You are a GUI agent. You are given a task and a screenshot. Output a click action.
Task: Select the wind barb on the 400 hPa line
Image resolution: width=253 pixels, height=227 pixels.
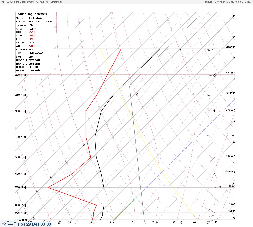(x=211, y=136)
